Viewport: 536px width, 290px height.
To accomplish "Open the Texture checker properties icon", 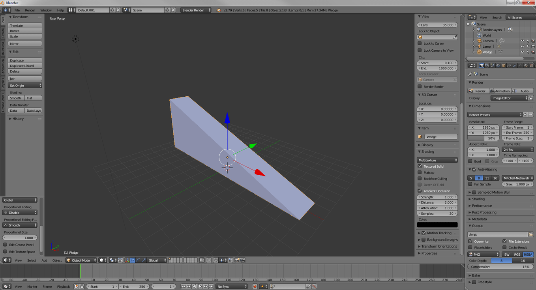I will 531,65.
